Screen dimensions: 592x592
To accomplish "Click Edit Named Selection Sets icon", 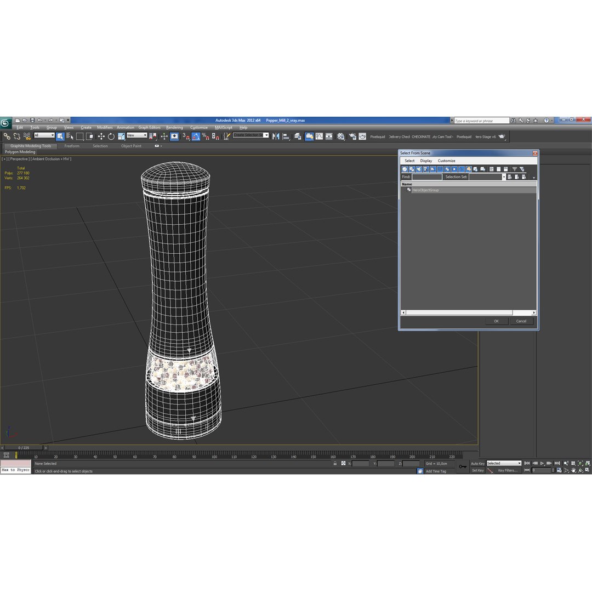I will 226,136.
